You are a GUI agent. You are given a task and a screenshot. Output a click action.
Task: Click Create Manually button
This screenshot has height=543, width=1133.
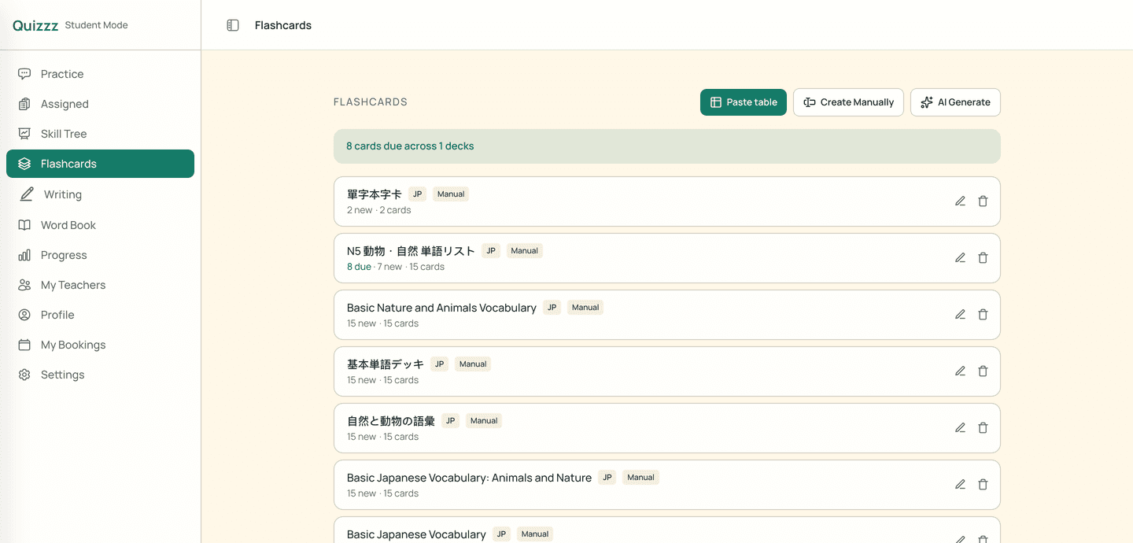[x=848, y=102]
